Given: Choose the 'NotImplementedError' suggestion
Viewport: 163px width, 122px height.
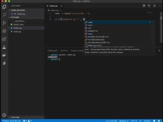Looking at the screenshot, I should click(x=119, y=42).
